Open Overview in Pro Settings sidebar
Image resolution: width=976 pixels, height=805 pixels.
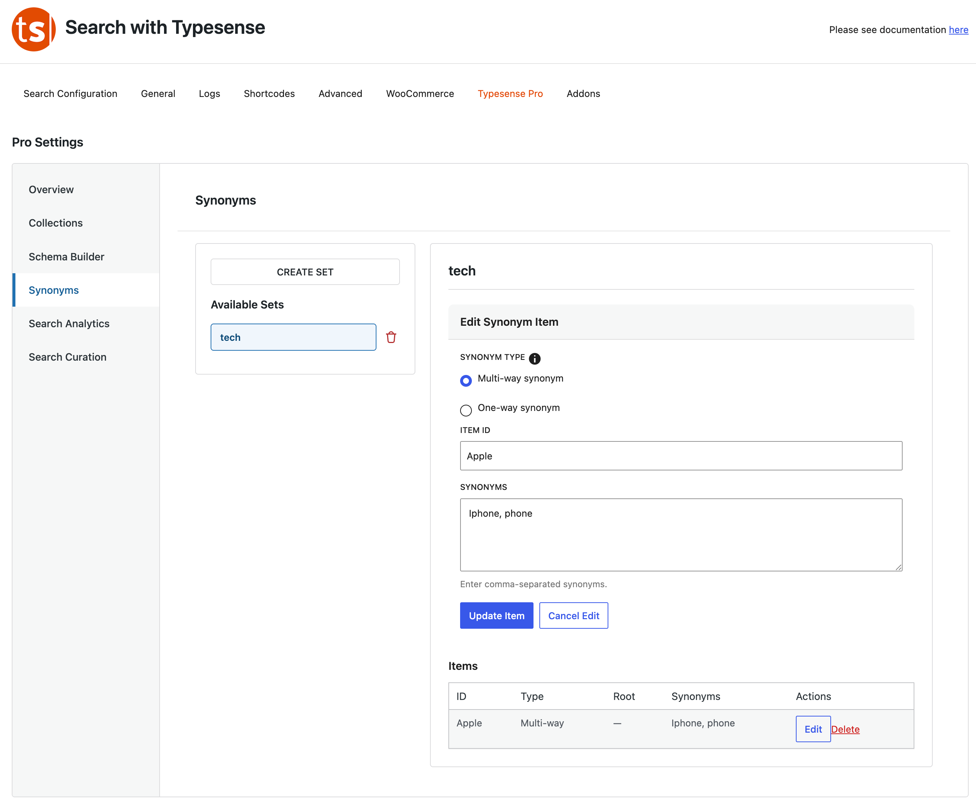click(x=86, y=189)
